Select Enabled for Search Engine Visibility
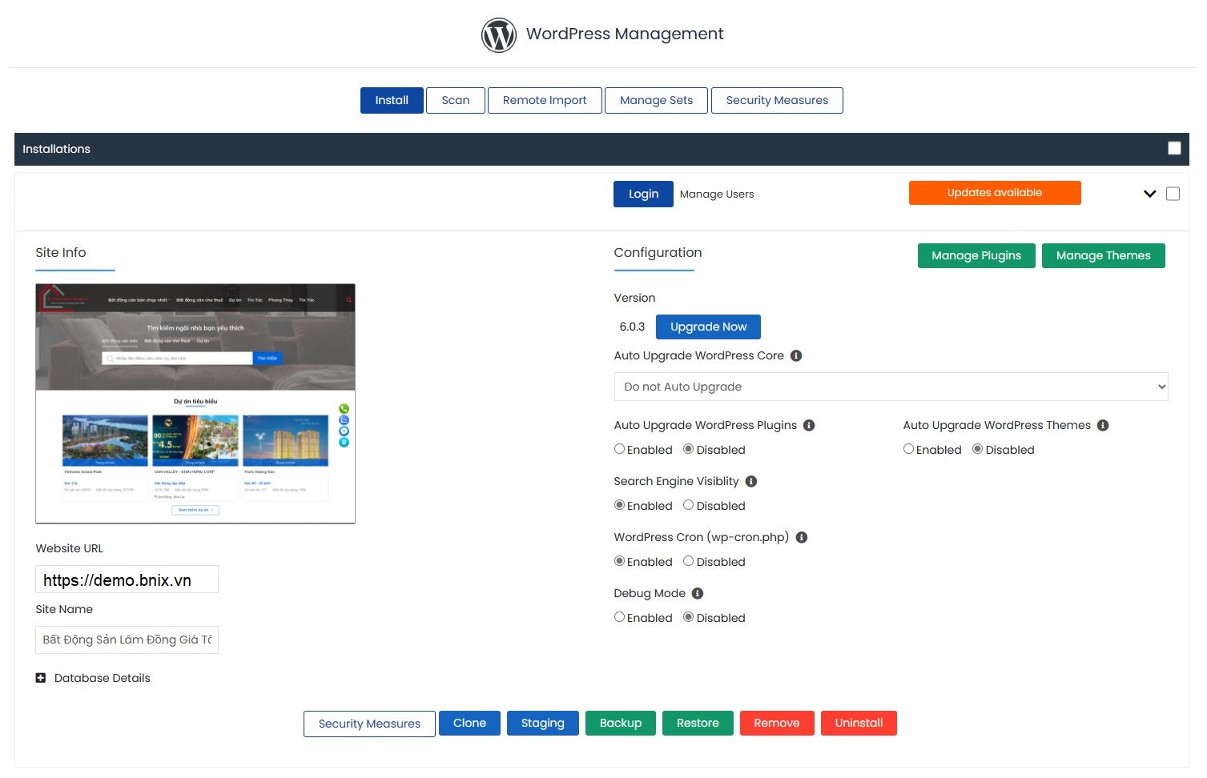This screenshot has height=778, width=1207. 619,505
